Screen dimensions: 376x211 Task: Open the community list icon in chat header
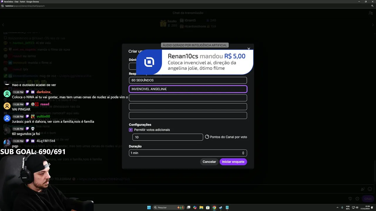click(370, 13)
